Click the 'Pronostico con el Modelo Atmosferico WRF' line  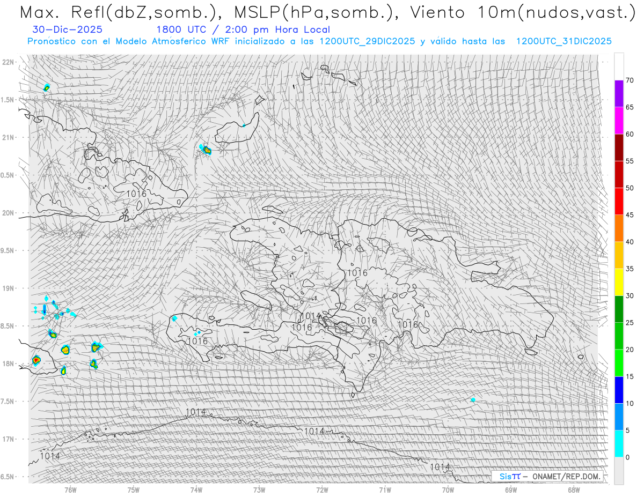coord(319,41)
